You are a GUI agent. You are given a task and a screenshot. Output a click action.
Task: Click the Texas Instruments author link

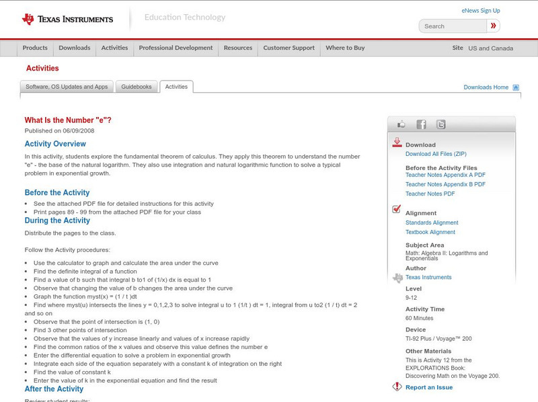428,277
